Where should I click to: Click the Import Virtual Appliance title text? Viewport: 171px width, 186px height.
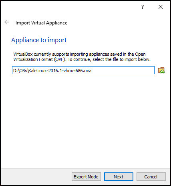tap(42, 23)
